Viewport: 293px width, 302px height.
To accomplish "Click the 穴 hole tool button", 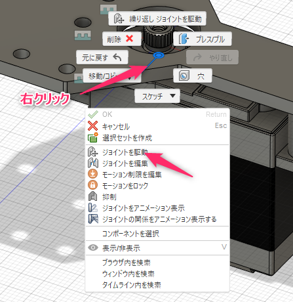I will 193,75.
